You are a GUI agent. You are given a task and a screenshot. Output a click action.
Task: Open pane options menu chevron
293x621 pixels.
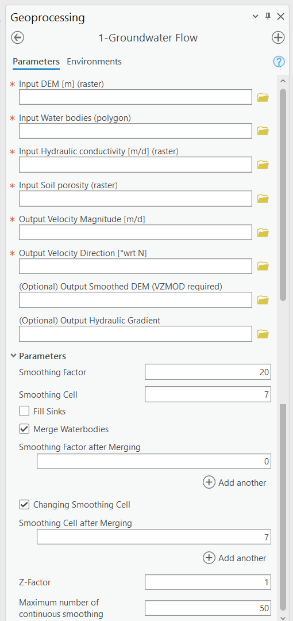(255, 16)
